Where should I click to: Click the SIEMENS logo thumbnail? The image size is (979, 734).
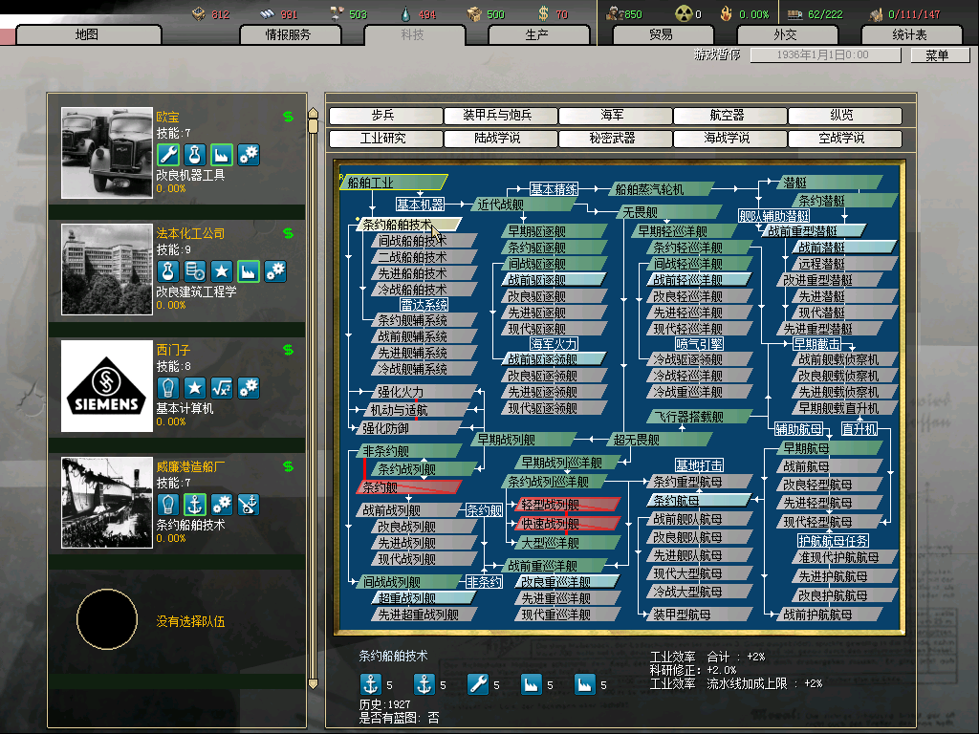coord(106,388)
